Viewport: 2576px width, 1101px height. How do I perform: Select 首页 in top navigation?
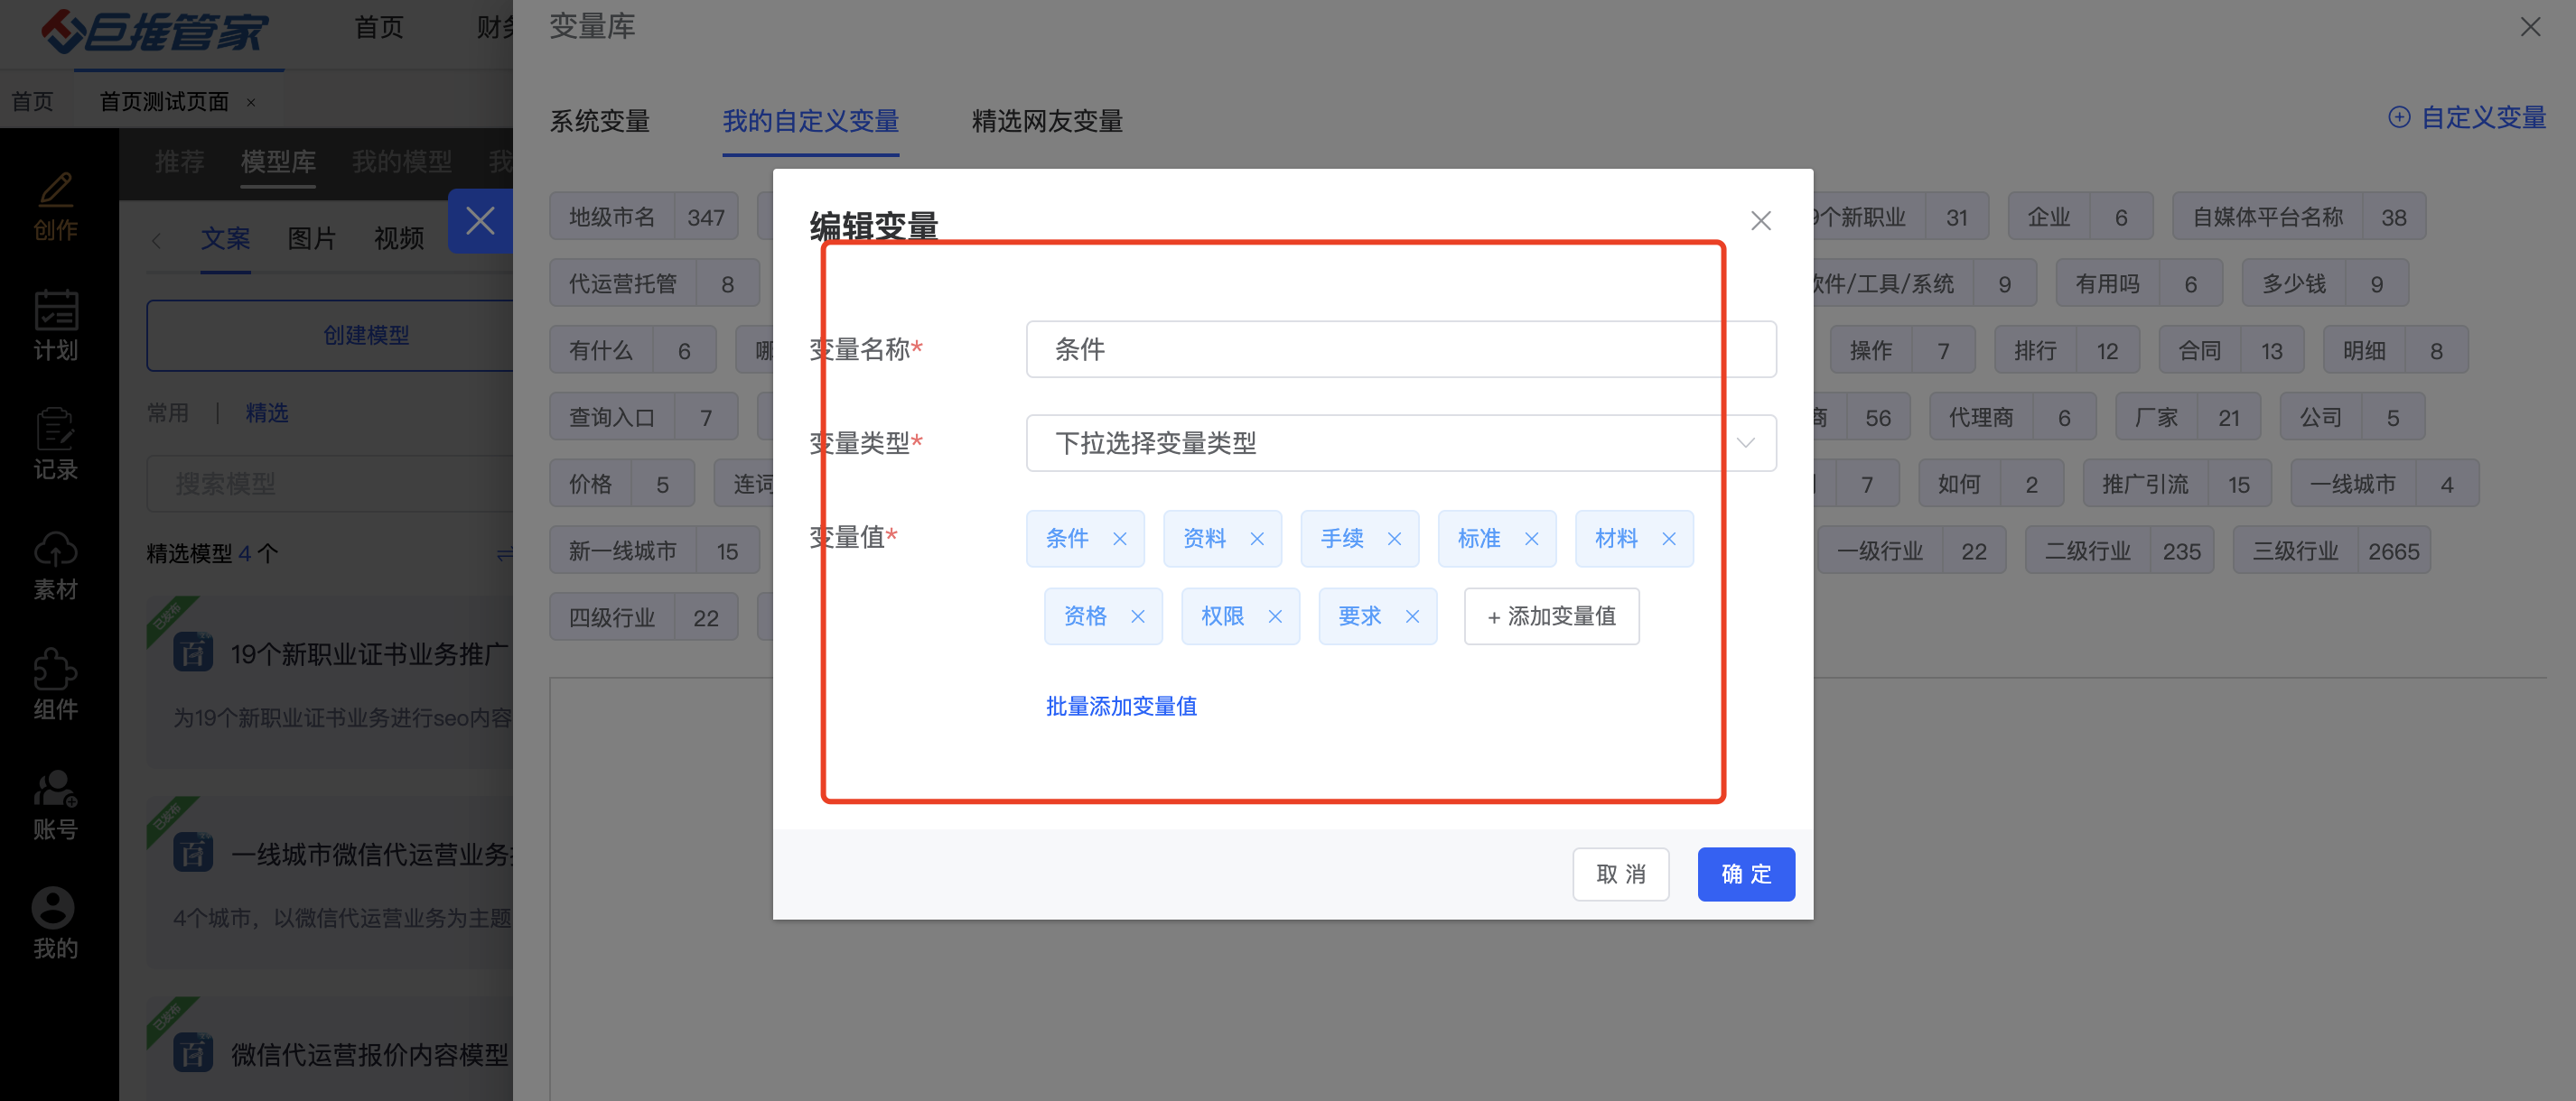pos(379,28)
